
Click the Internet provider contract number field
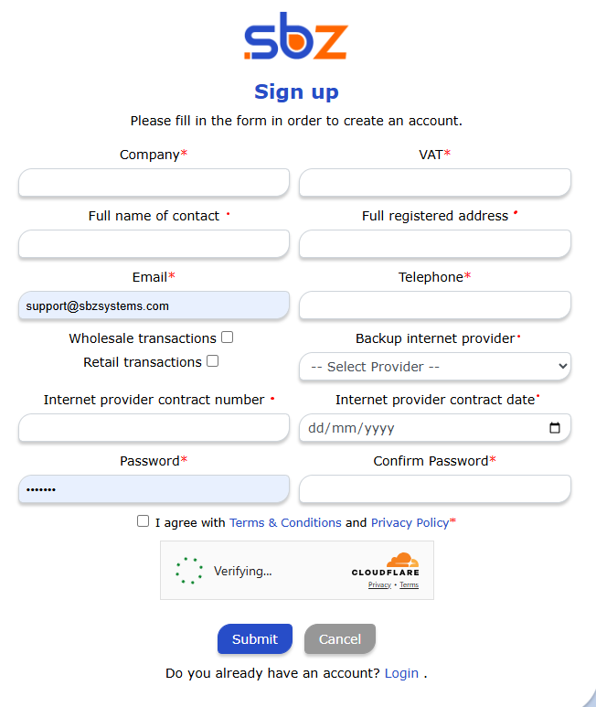click(x=154, y=428)
